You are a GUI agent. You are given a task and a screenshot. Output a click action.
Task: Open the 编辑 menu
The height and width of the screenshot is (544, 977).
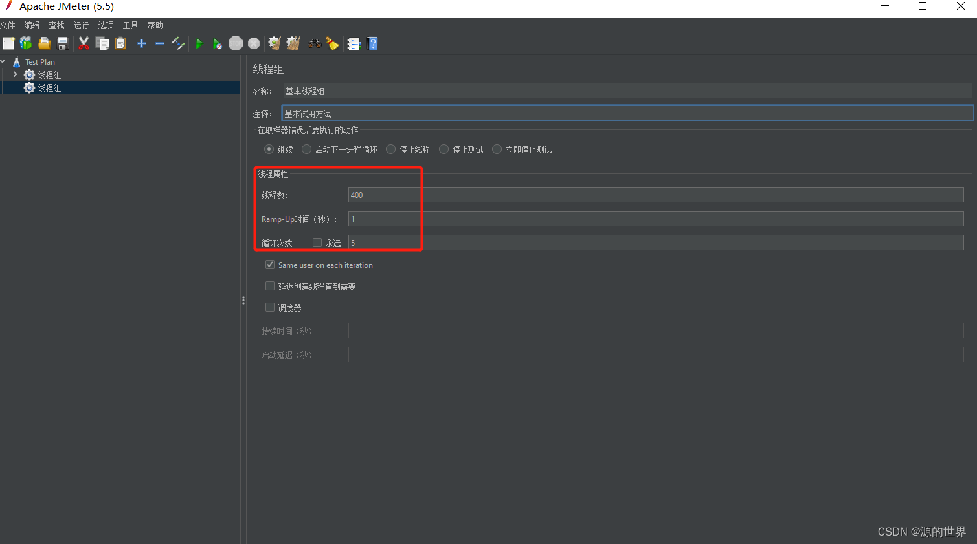[x=32, y=25]
